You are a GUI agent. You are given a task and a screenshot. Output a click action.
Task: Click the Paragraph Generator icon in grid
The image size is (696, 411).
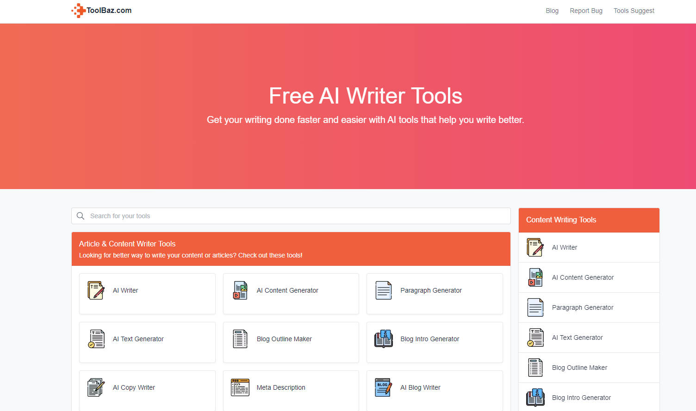384,290
